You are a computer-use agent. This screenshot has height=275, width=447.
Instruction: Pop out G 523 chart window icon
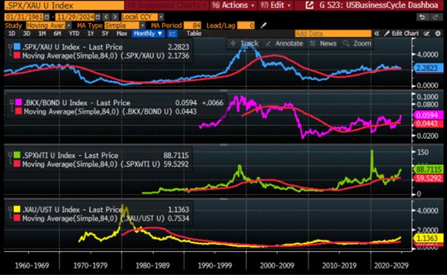pyautogui.click(x=310, y=5)
